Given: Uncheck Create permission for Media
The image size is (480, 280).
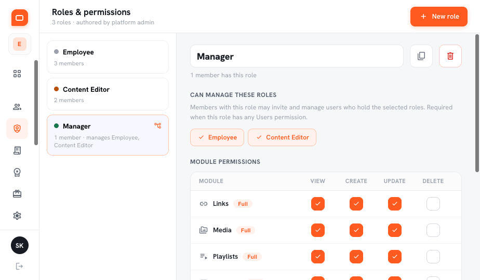Looking at the screenshot, I should [356, 230].
